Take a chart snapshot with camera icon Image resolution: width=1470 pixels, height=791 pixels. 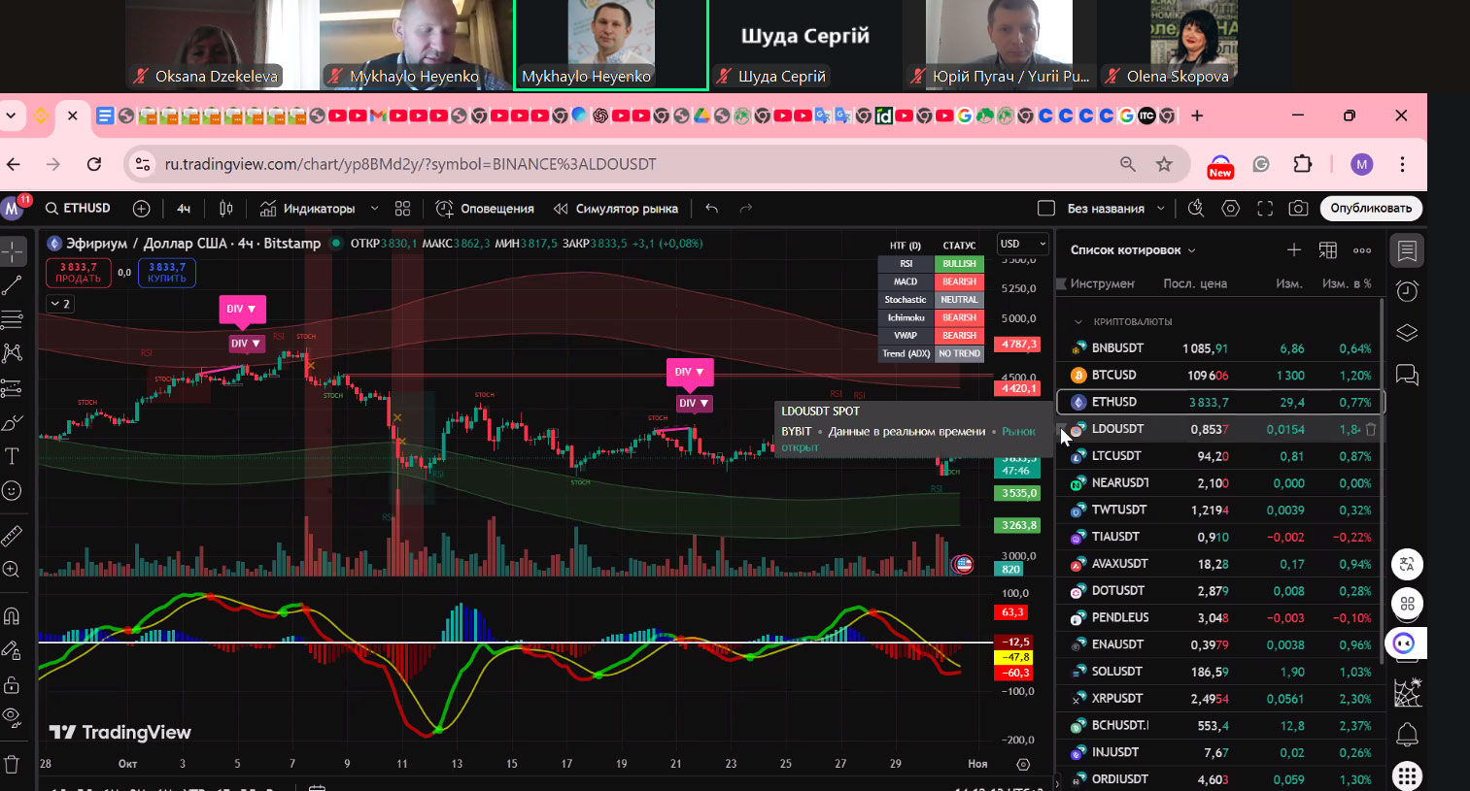(x=1297, y=209)
